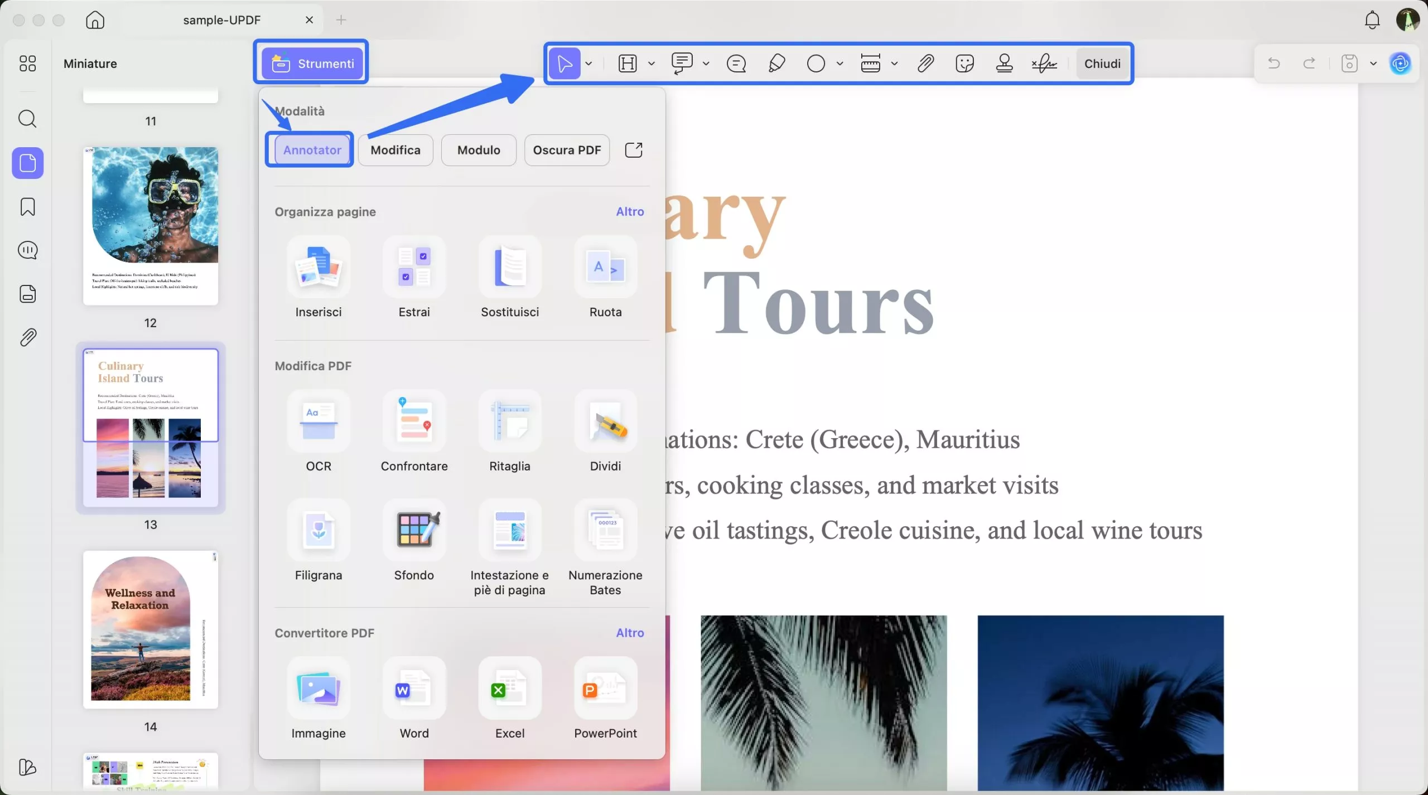1428x795 pixels.
Task: Open the signature tool
Action: point(1044,63)
